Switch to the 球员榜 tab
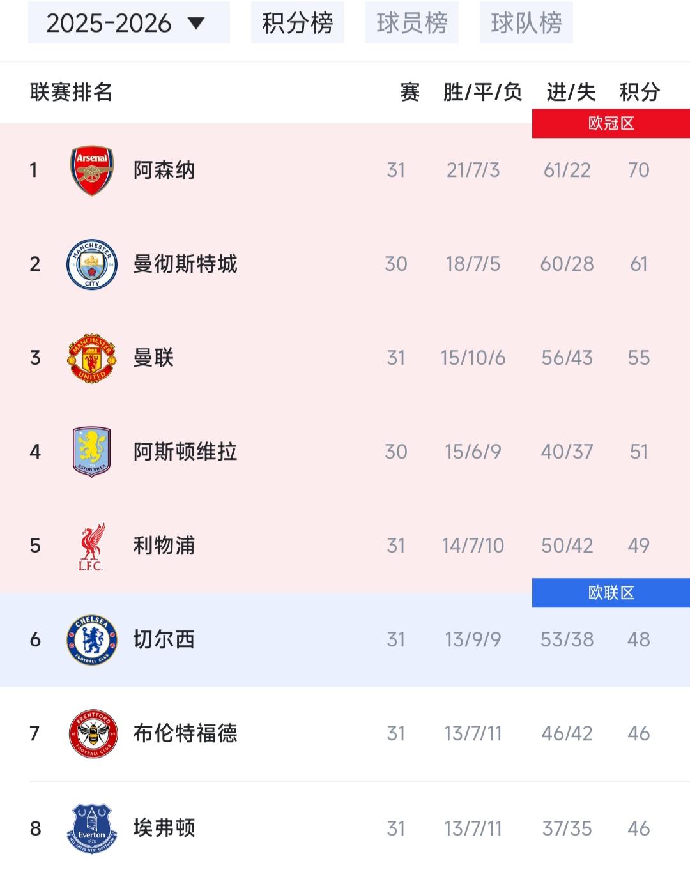The height and width of the screenshot is (870, 690). click(412, 23)
